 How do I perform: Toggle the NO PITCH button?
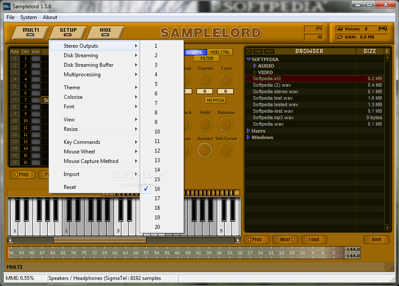pyautogui.click(x=215, y=101)
